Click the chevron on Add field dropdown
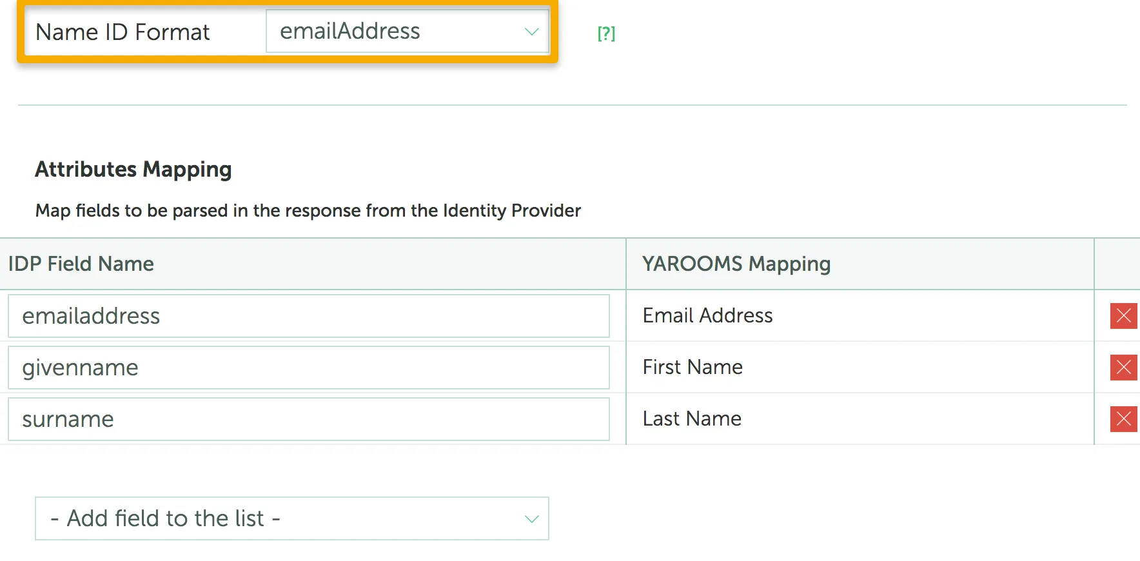Viewport: 1140px width, 561px height. [x=531, y=518]
